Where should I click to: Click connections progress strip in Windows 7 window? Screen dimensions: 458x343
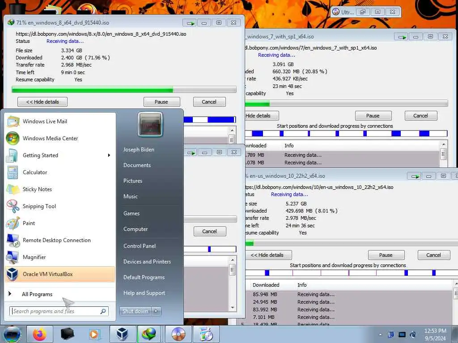[347, 134]
